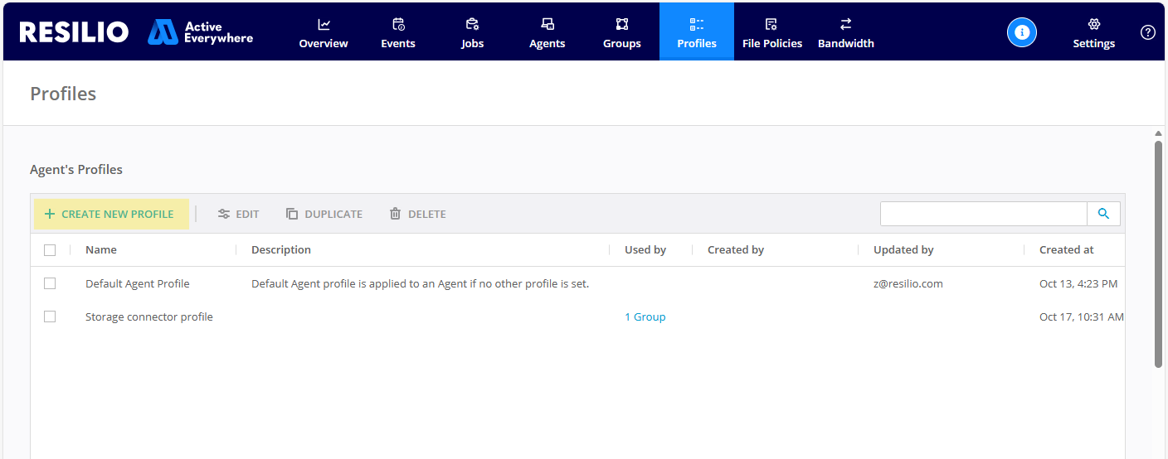The image size is (1168, 459).
Task: Open the Overview chart icon
Action: click(324, 24)
